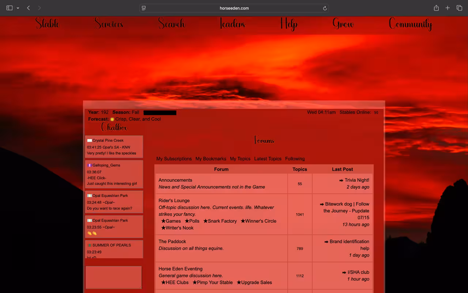The height and width of the screenshot is (293, 468).
Task: Open the Help menu
Action: 289,24
